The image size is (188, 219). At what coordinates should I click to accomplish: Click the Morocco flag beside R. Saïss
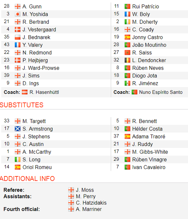pyautogui.click(x=127, y=53)
